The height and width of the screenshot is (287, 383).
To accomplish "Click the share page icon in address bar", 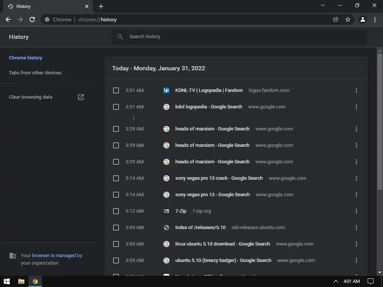I will 336,19.
